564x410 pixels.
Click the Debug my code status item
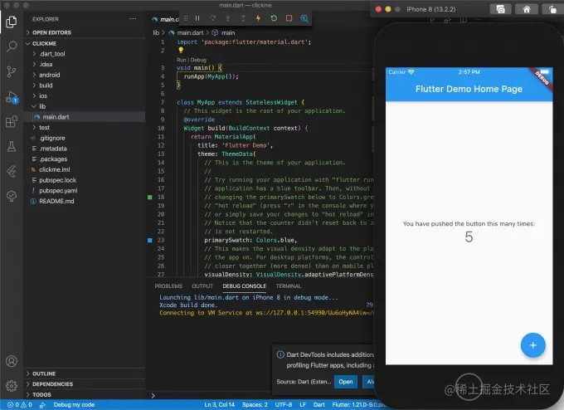74,404
